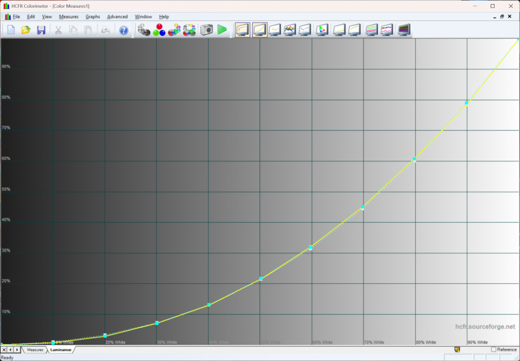The height and width of the screenshot is (361, 520).
Task: Close the current tab with bottom-left X
Action: coord(4,350)
